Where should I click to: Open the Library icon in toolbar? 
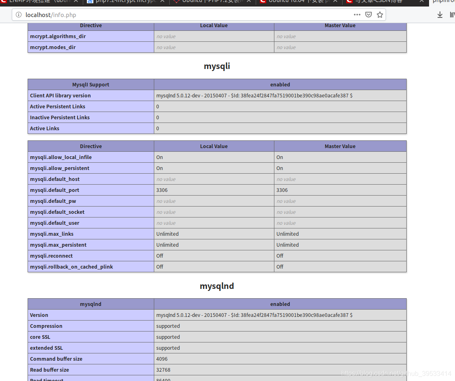(x=452, y=15)
